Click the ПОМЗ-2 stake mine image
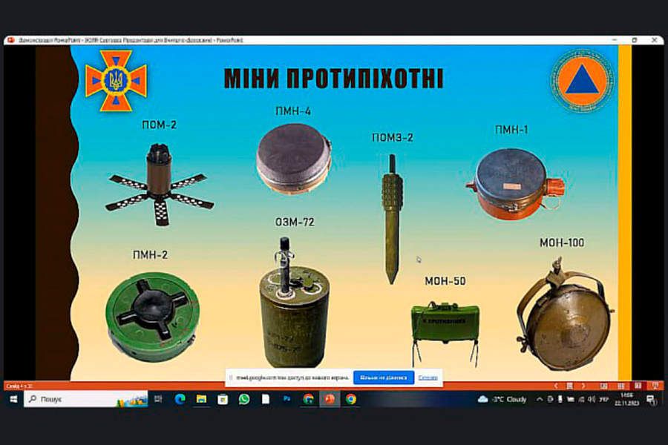Image resolution: width=668 pixels, height=445 pixels. click(x=392, y=220)
